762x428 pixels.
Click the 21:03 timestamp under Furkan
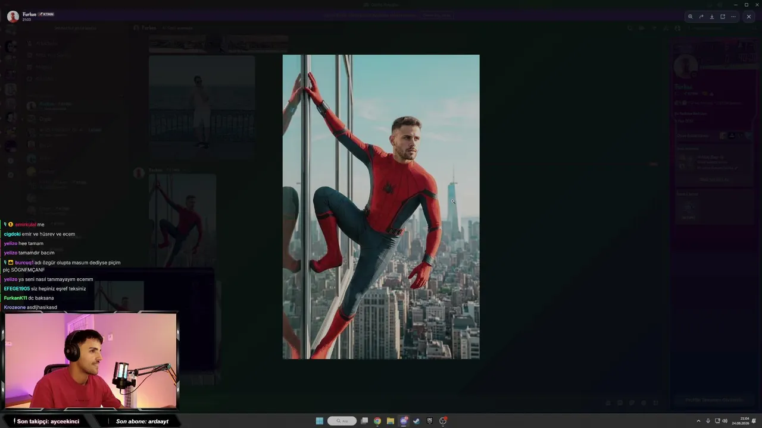(27, 20)
